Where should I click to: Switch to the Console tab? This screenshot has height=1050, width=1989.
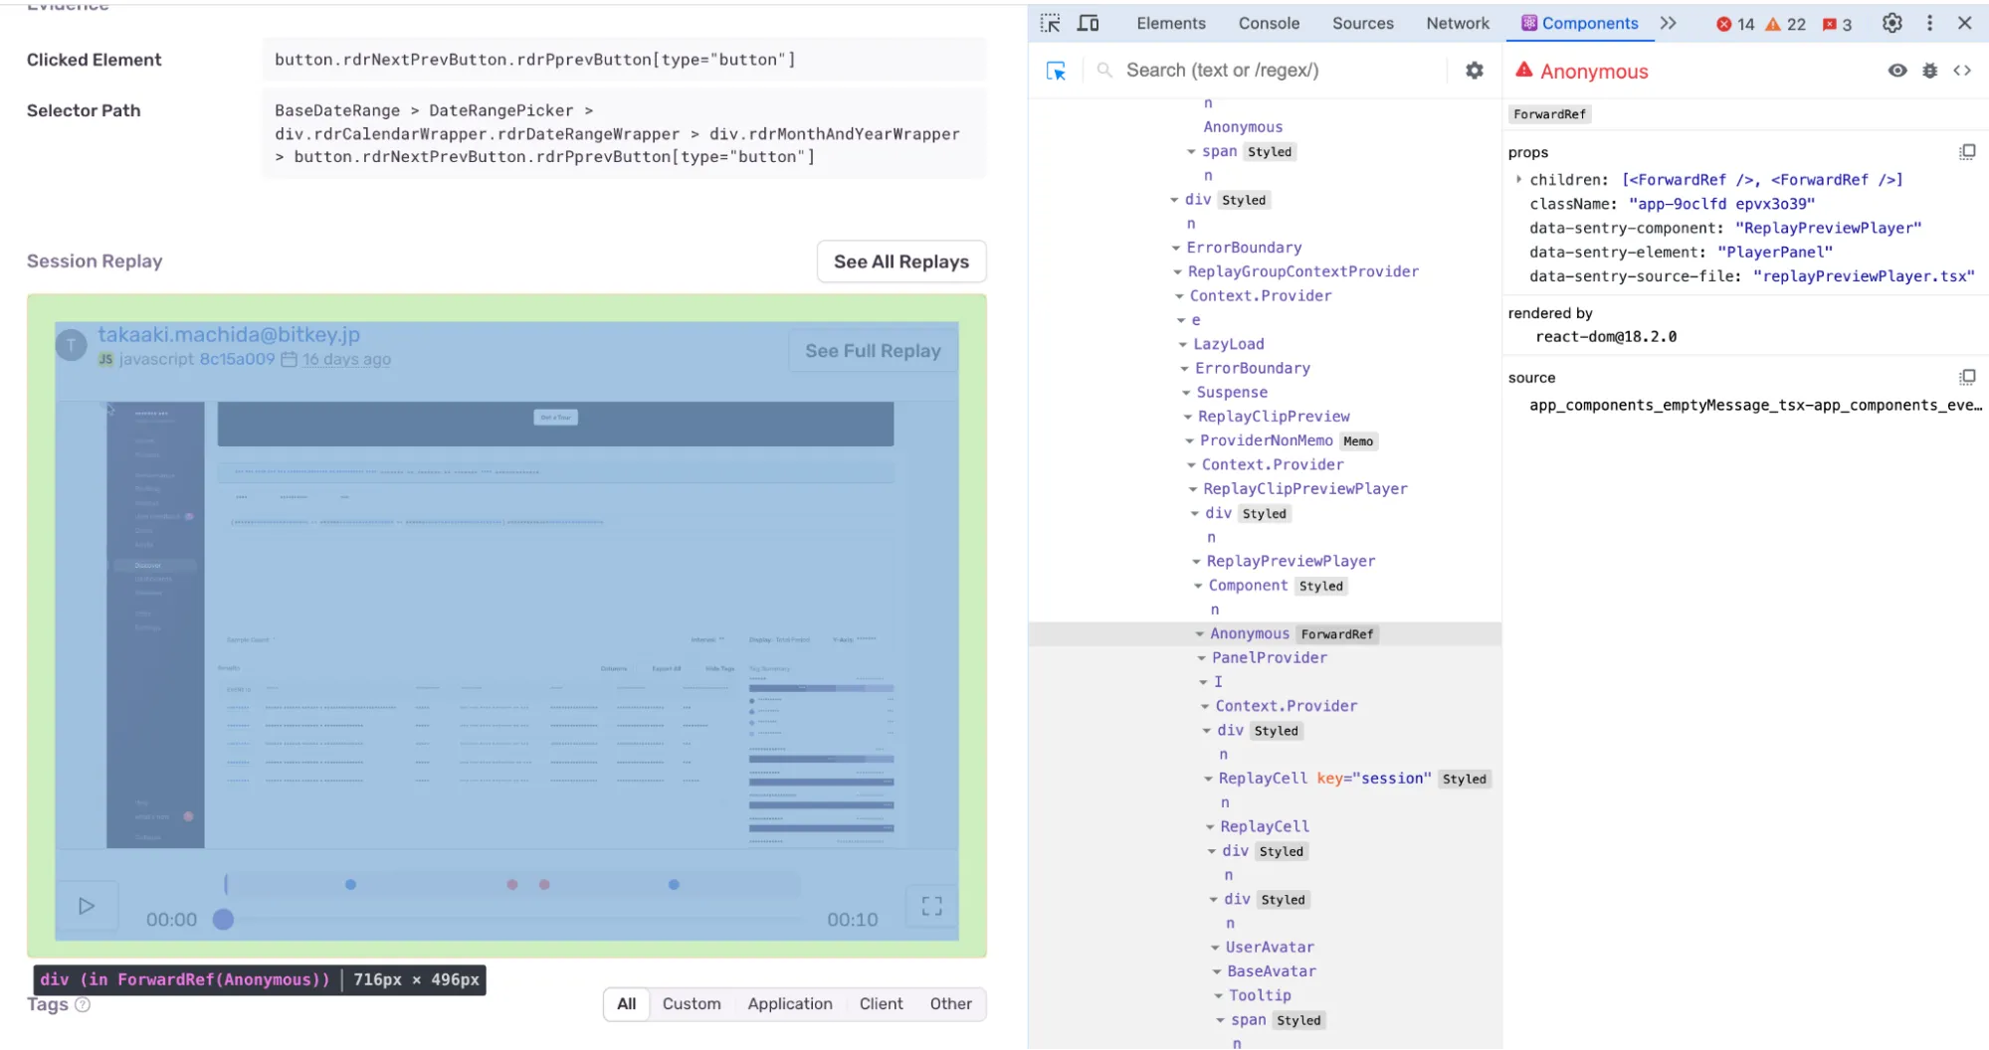click(x=1270, y=22)
